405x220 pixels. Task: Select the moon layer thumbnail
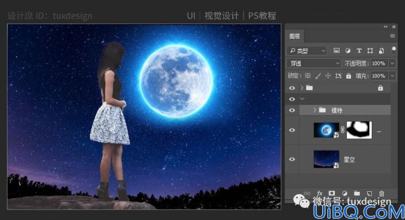pos(326,130)
